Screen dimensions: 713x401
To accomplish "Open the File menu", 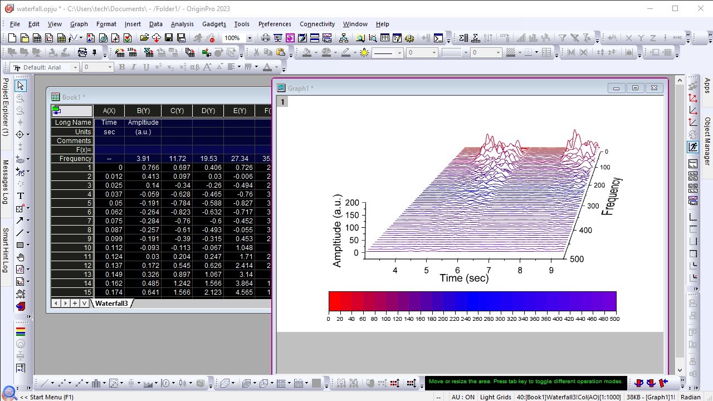I will pyautogui.click(x=15, y=24).
